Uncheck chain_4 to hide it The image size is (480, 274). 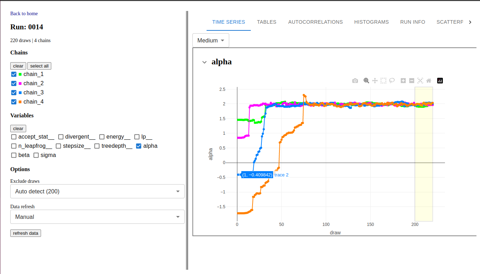tap(13, 102)
